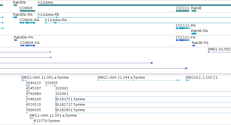Click the DMG2A.2_1.C03.C1 feature arrows
Image resolution: width=231 pixels, height=125 pixels.
[188, 80]
